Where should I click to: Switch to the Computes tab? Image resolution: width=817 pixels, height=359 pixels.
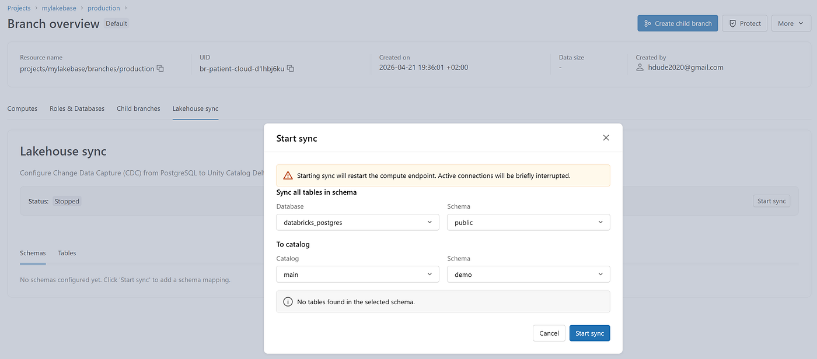tap(22, 108)
